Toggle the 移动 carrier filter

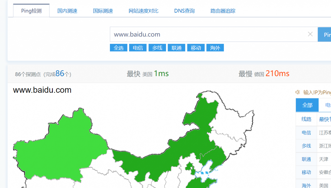point(196,48)
